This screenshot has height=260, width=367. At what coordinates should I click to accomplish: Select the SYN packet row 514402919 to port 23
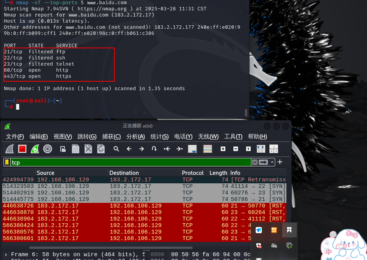tap(144, 193)
